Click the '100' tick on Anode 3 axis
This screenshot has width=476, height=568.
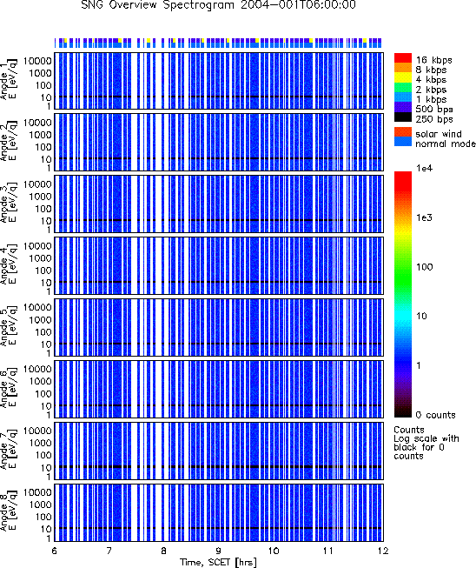[x=43, y=209]
